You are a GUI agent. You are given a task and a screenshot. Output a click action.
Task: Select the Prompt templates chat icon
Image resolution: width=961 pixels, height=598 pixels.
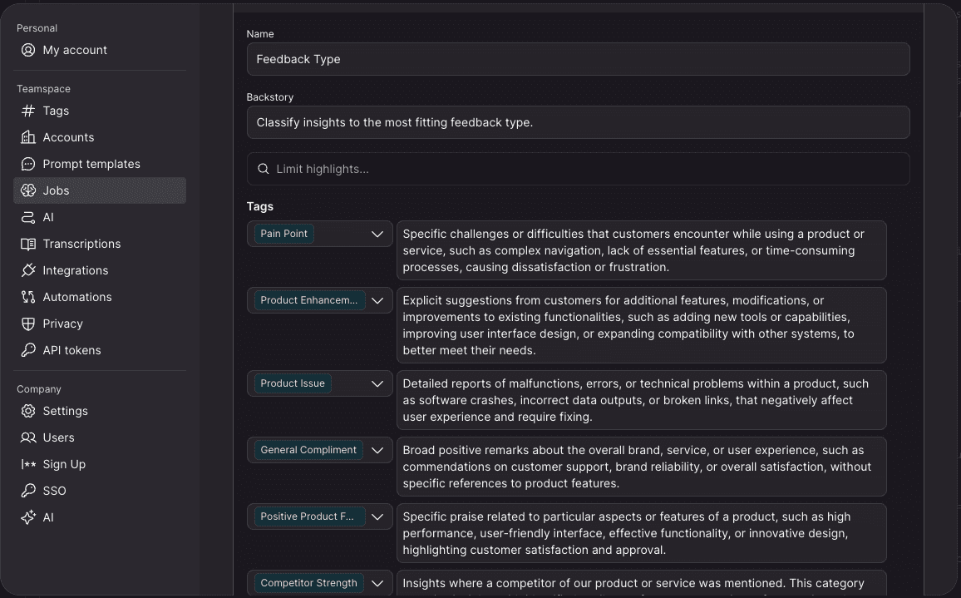(x=28, y=164)
